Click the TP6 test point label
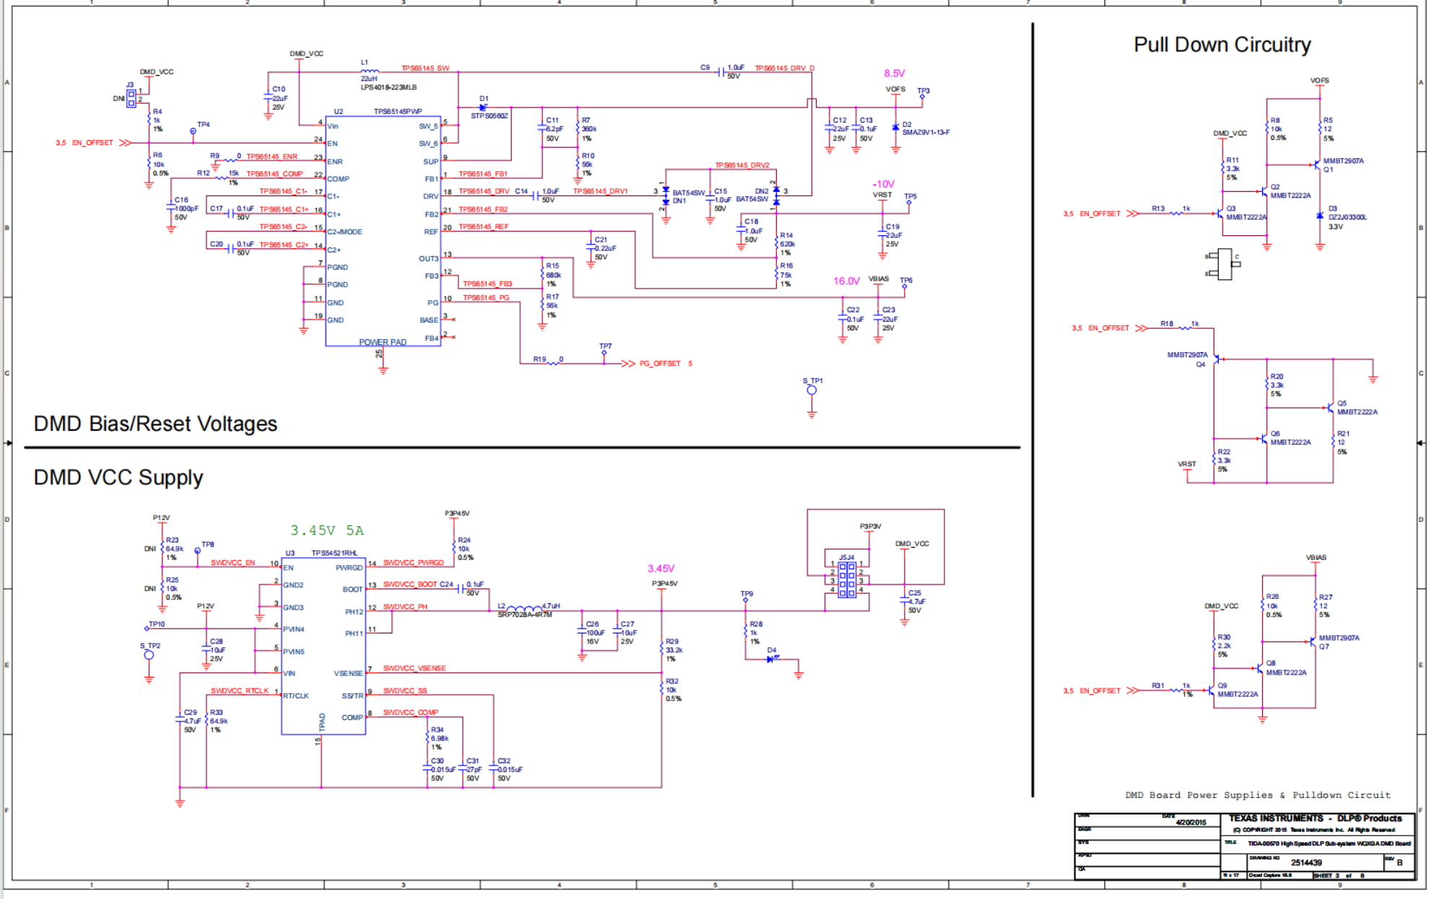 click(x=906, y=281)
